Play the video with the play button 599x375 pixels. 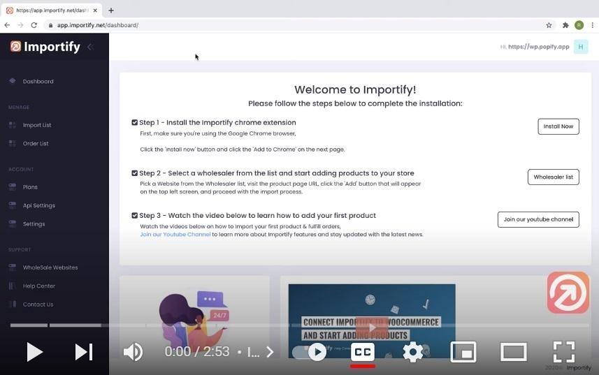click(34, 352)
